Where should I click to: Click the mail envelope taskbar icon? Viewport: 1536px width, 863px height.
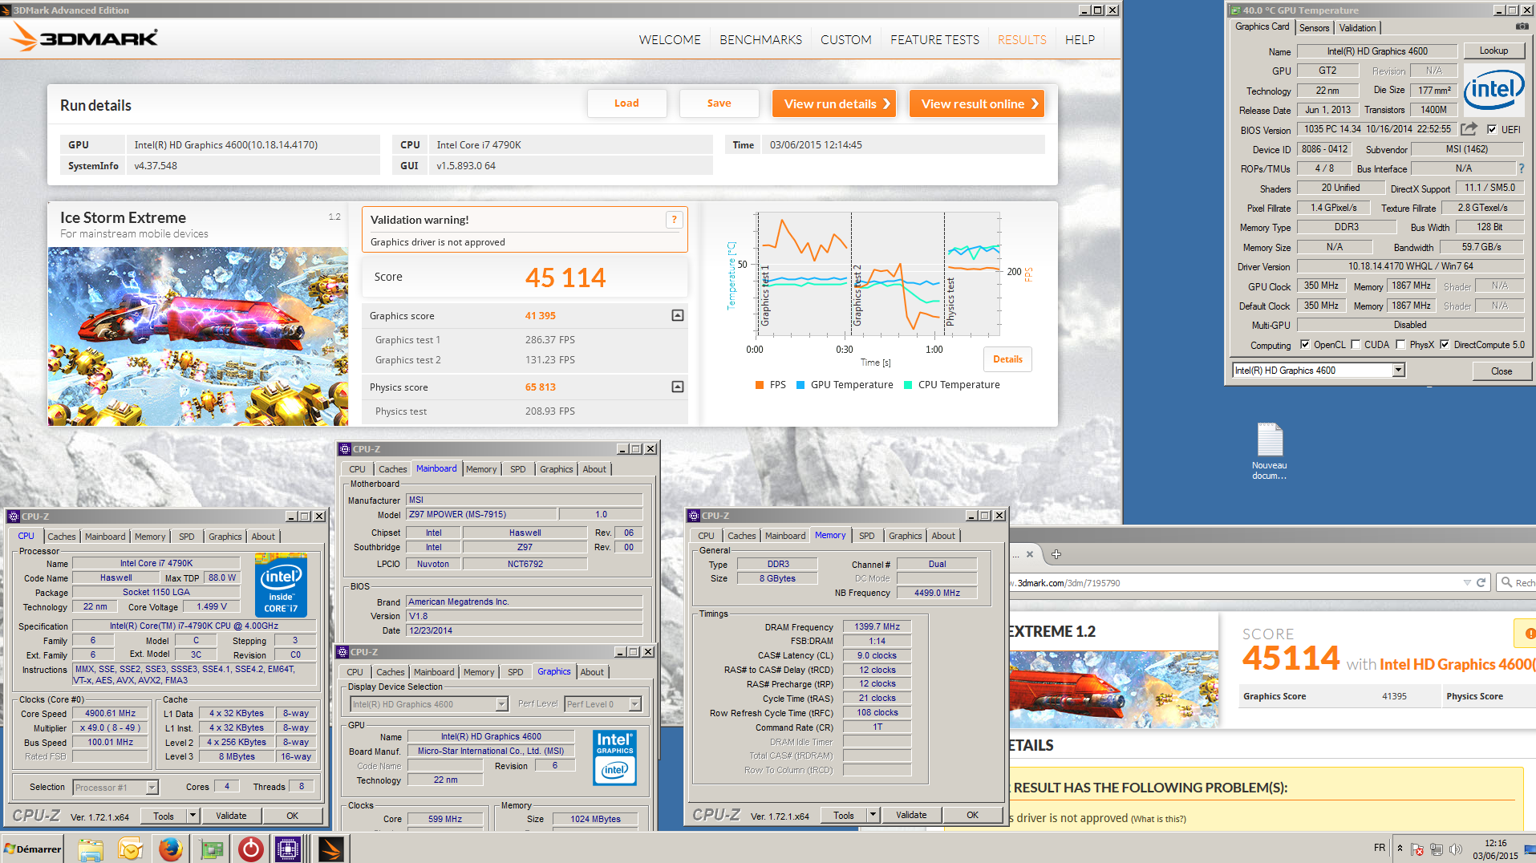coord(130,849)
